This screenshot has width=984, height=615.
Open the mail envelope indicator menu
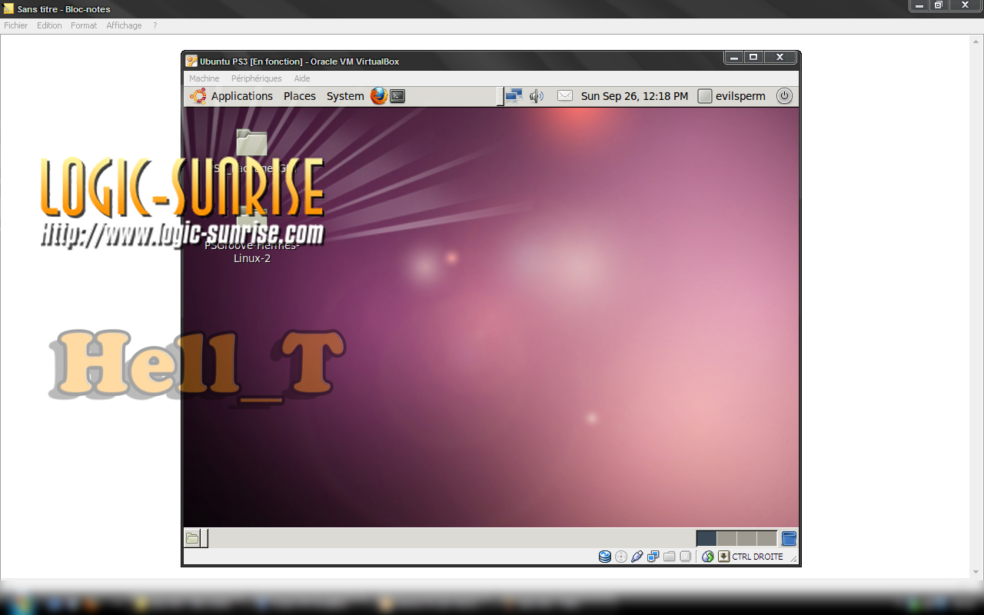(565, 96)
